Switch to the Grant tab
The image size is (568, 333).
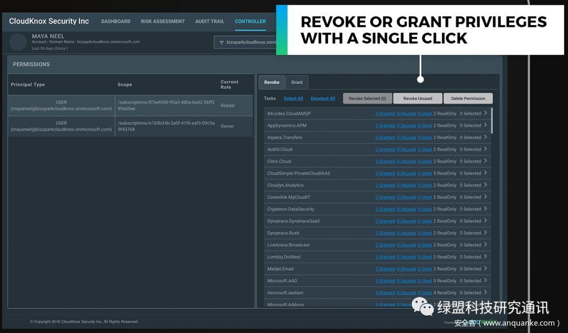[297, 83]
